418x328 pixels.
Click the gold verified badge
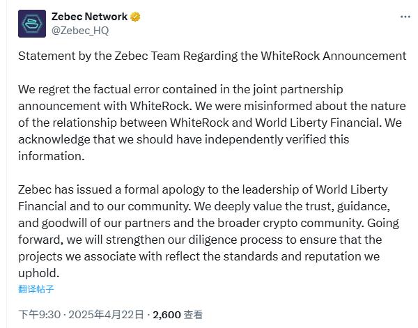coord(135,17)
